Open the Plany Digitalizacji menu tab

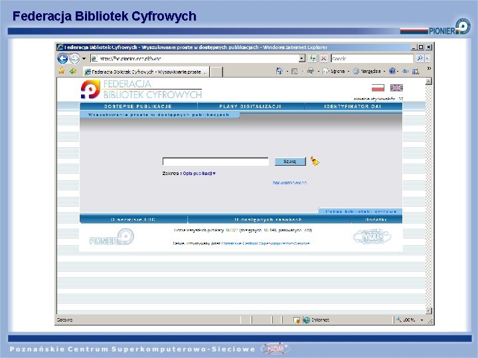(x=250, y=106)
